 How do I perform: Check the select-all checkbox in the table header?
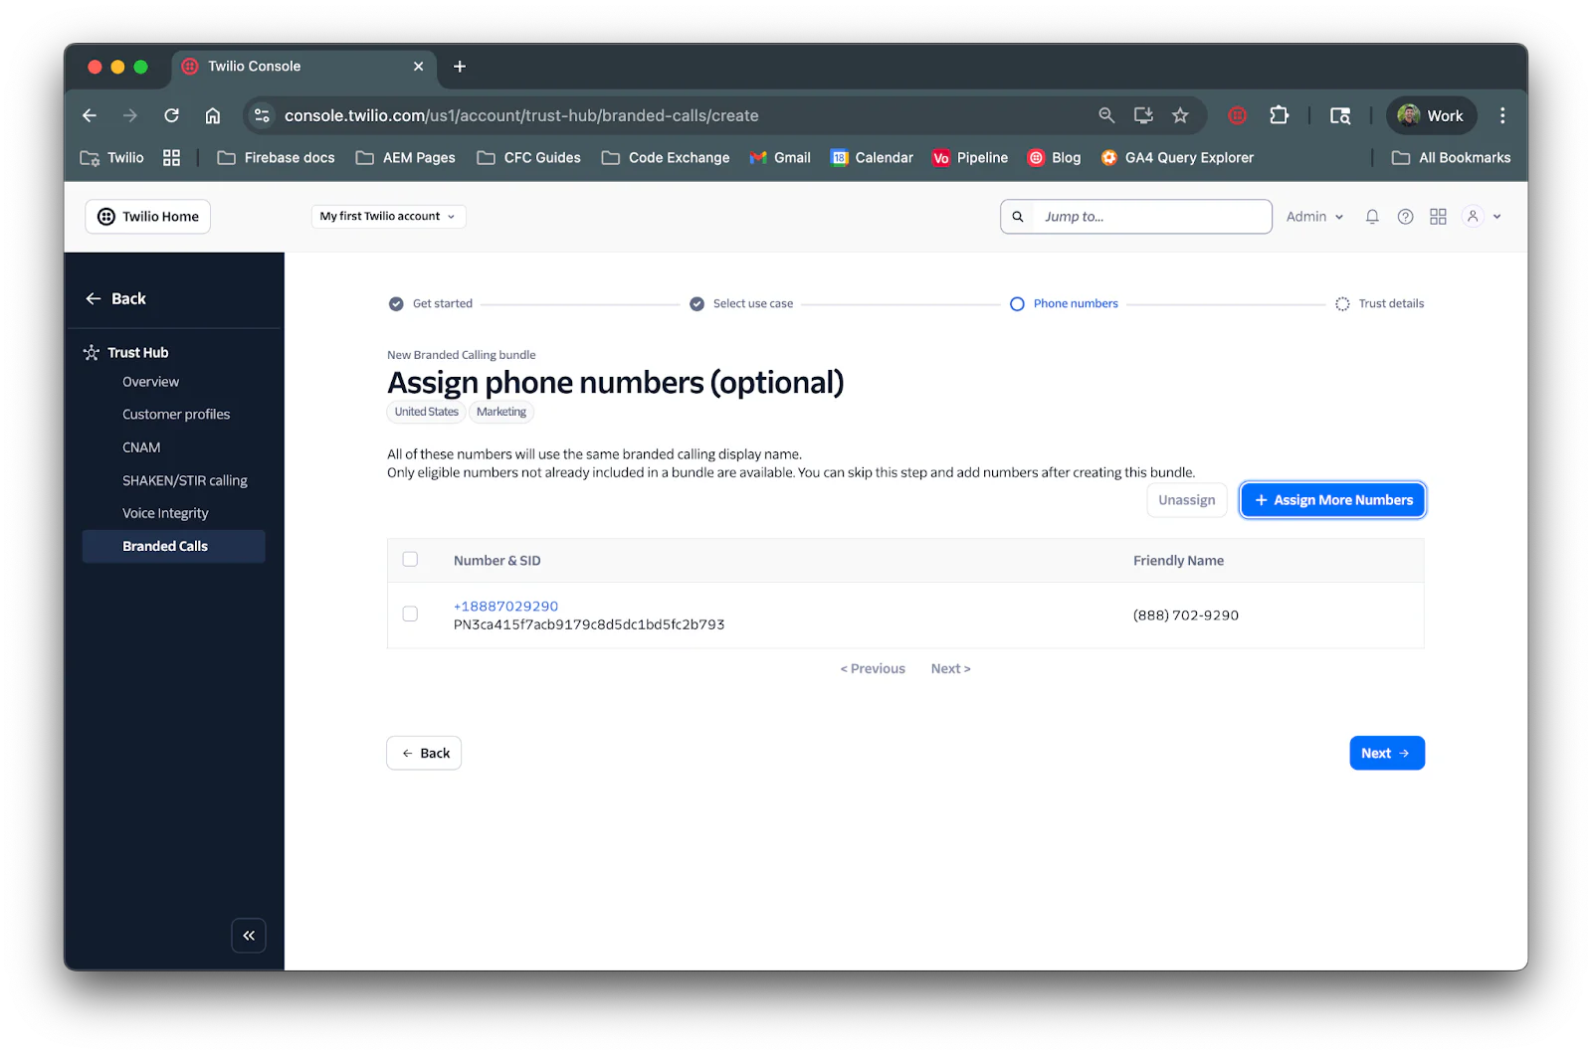(x=410, y=559)
